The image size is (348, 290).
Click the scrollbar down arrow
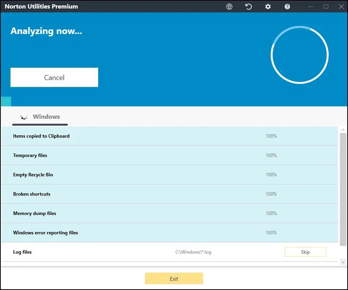(343, 262)
